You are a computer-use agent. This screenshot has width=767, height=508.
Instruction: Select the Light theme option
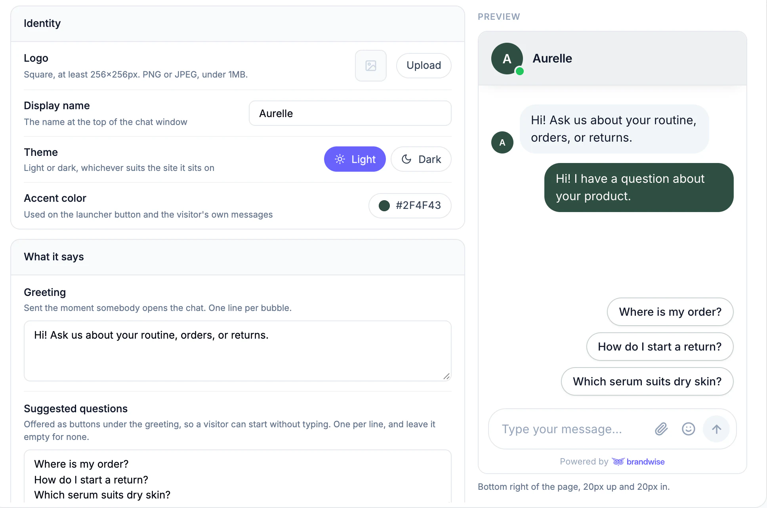tap(355, 159)
